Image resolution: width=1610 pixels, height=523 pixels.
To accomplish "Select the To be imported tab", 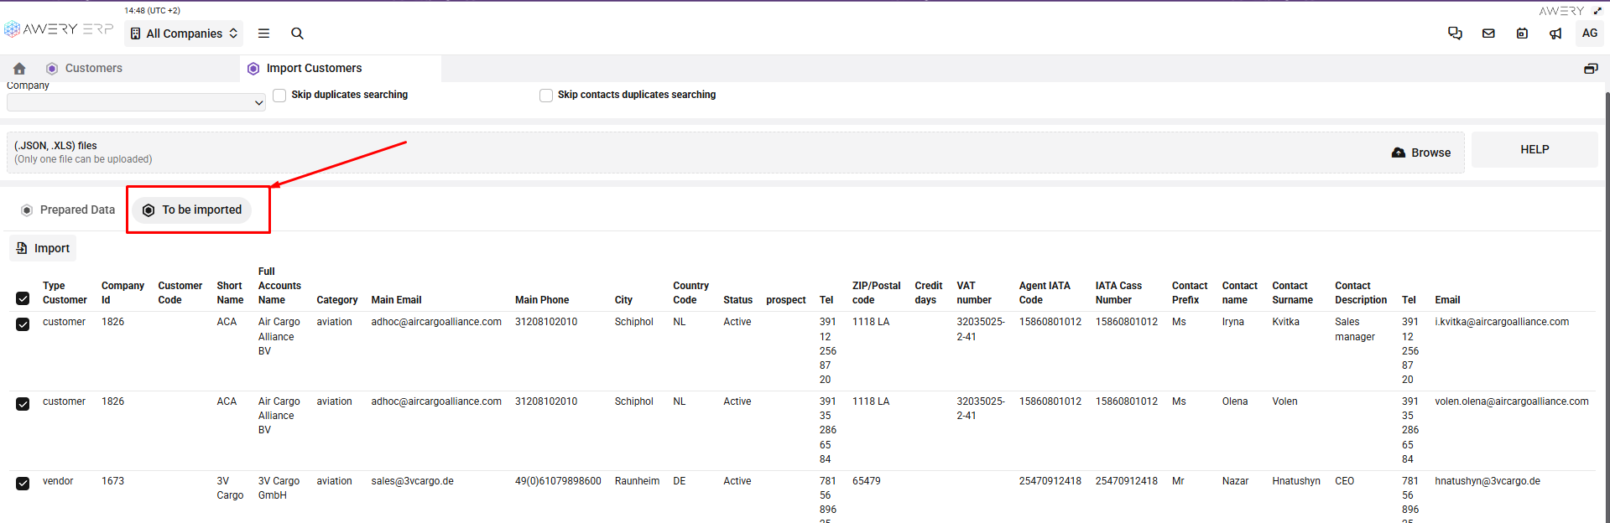I will click(192, 210).
